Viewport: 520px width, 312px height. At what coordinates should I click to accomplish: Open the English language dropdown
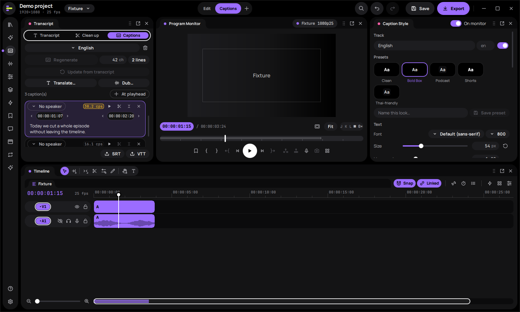click(82, 48)
